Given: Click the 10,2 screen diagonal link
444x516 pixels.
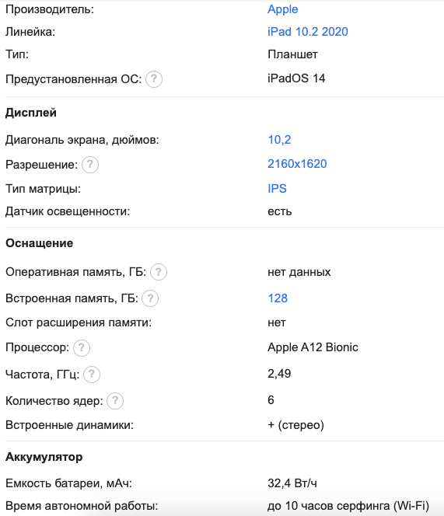Looking at the screenshot, I should (x=279, y=140).
